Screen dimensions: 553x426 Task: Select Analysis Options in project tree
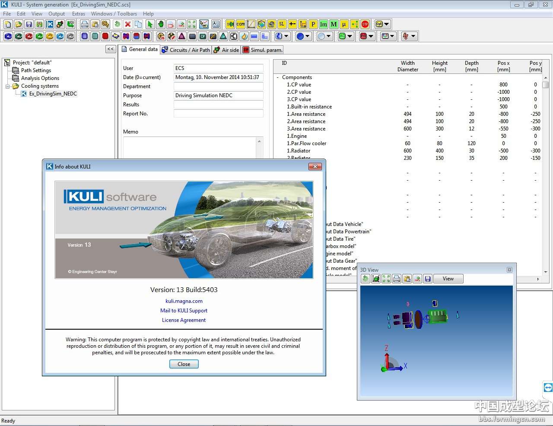(40, 78)
